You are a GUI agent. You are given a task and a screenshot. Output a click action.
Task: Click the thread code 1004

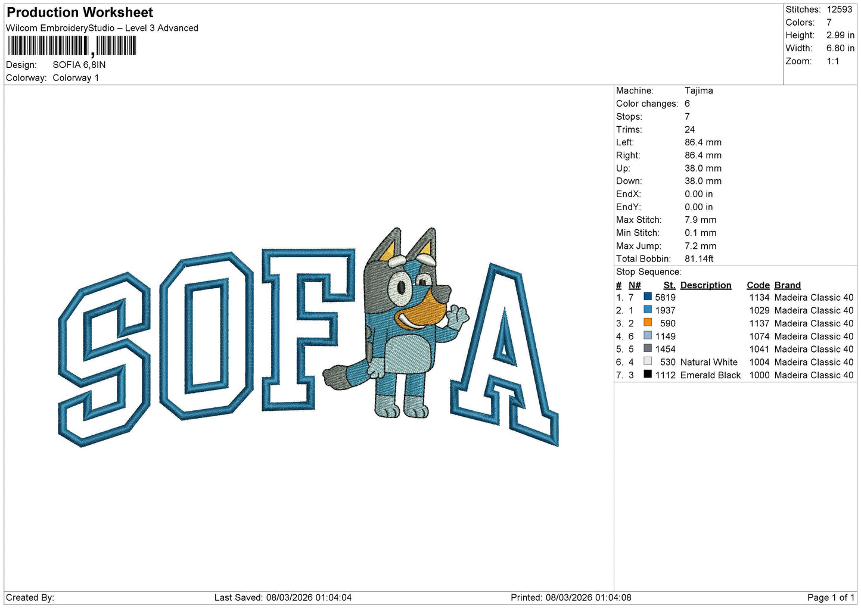pos(759,362)
